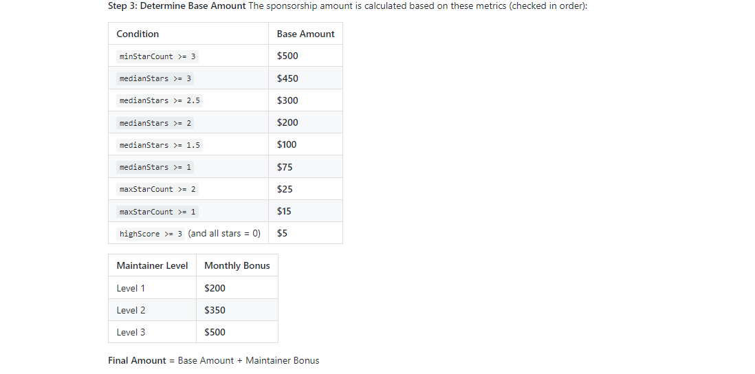Click the Base Amount column header
Screen dimensions: 755x374
(305, 34)
